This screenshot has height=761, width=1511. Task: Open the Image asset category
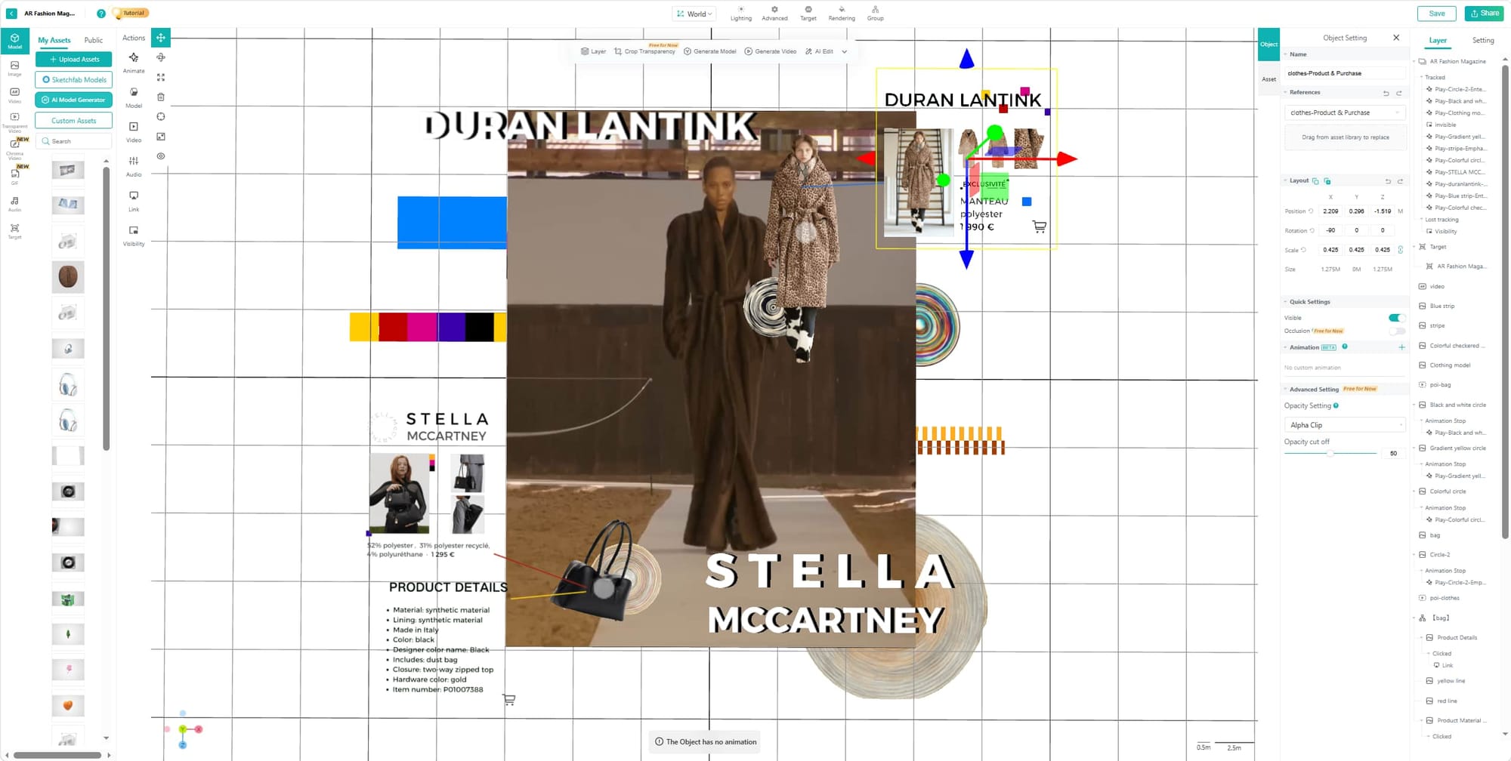click(x=14, y=68)
